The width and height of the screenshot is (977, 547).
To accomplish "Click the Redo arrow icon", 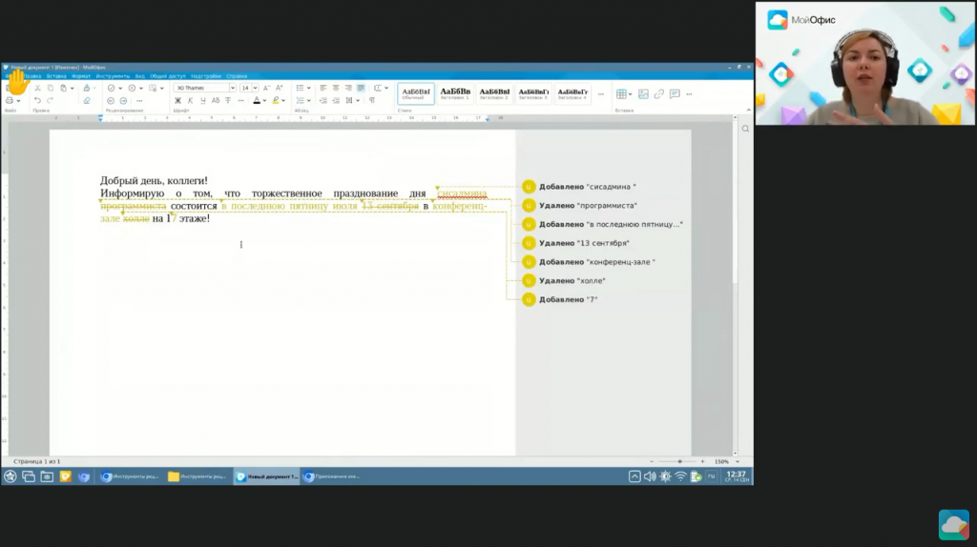I will (x=51, y=100).
